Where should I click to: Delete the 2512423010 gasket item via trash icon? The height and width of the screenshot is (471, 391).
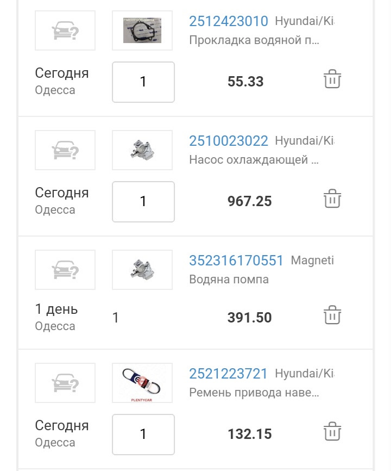click(332, 79)
